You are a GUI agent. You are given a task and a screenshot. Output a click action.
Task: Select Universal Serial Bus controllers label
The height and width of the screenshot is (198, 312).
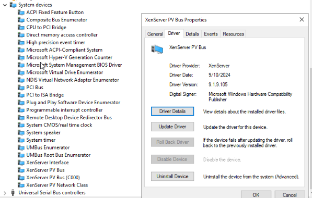point(52,192)
